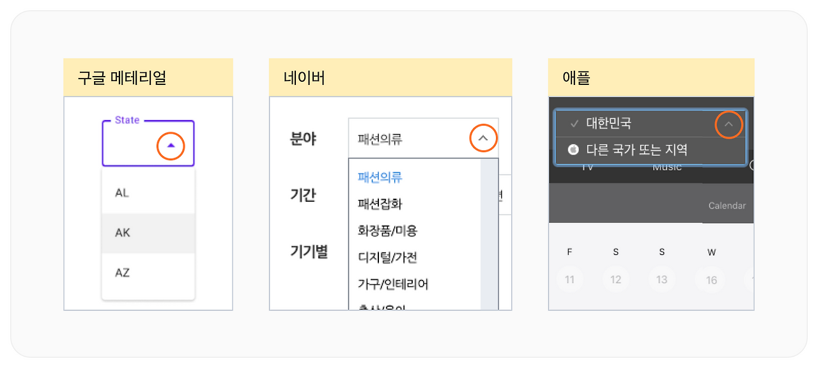Choose 가구/인테리어 option in list
This screenshot has width=818, height=368.
(x=393, y=284)
